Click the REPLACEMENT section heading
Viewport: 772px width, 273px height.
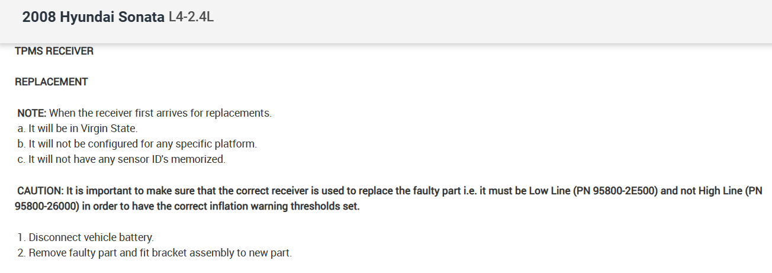pyautogui.click(x=52, y=82)
